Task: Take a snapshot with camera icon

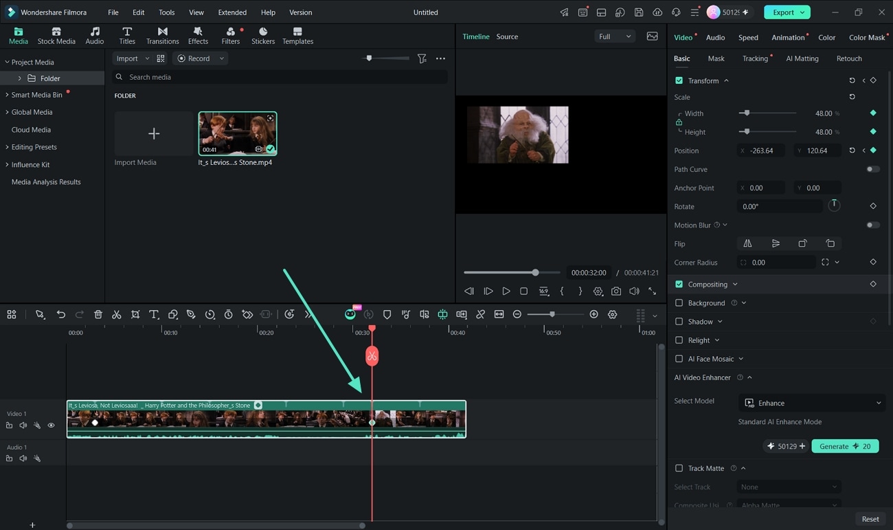Action: (616, 291)
